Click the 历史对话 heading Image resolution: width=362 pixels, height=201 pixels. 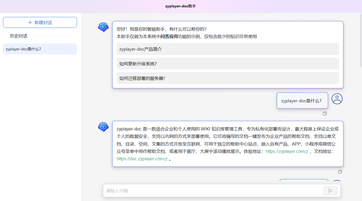(x=19, y=36)
